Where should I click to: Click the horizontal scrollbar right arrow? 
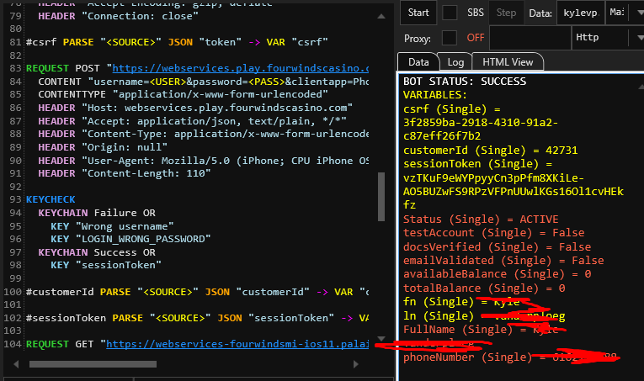click(356, 364)
